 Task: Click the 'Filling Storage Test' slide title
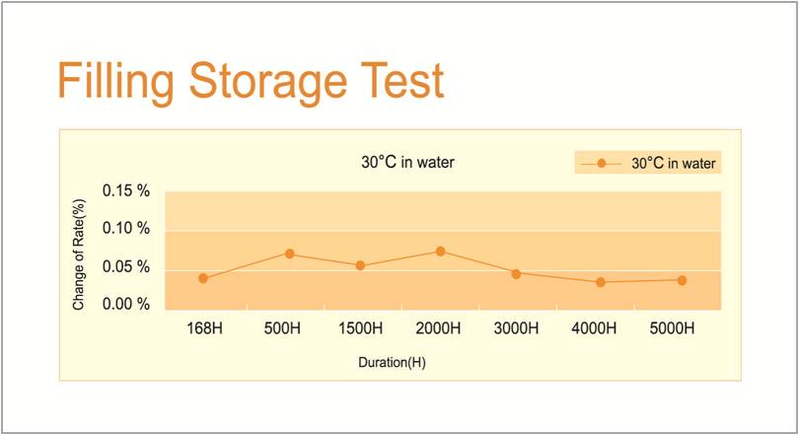click(x=251, y=80)
